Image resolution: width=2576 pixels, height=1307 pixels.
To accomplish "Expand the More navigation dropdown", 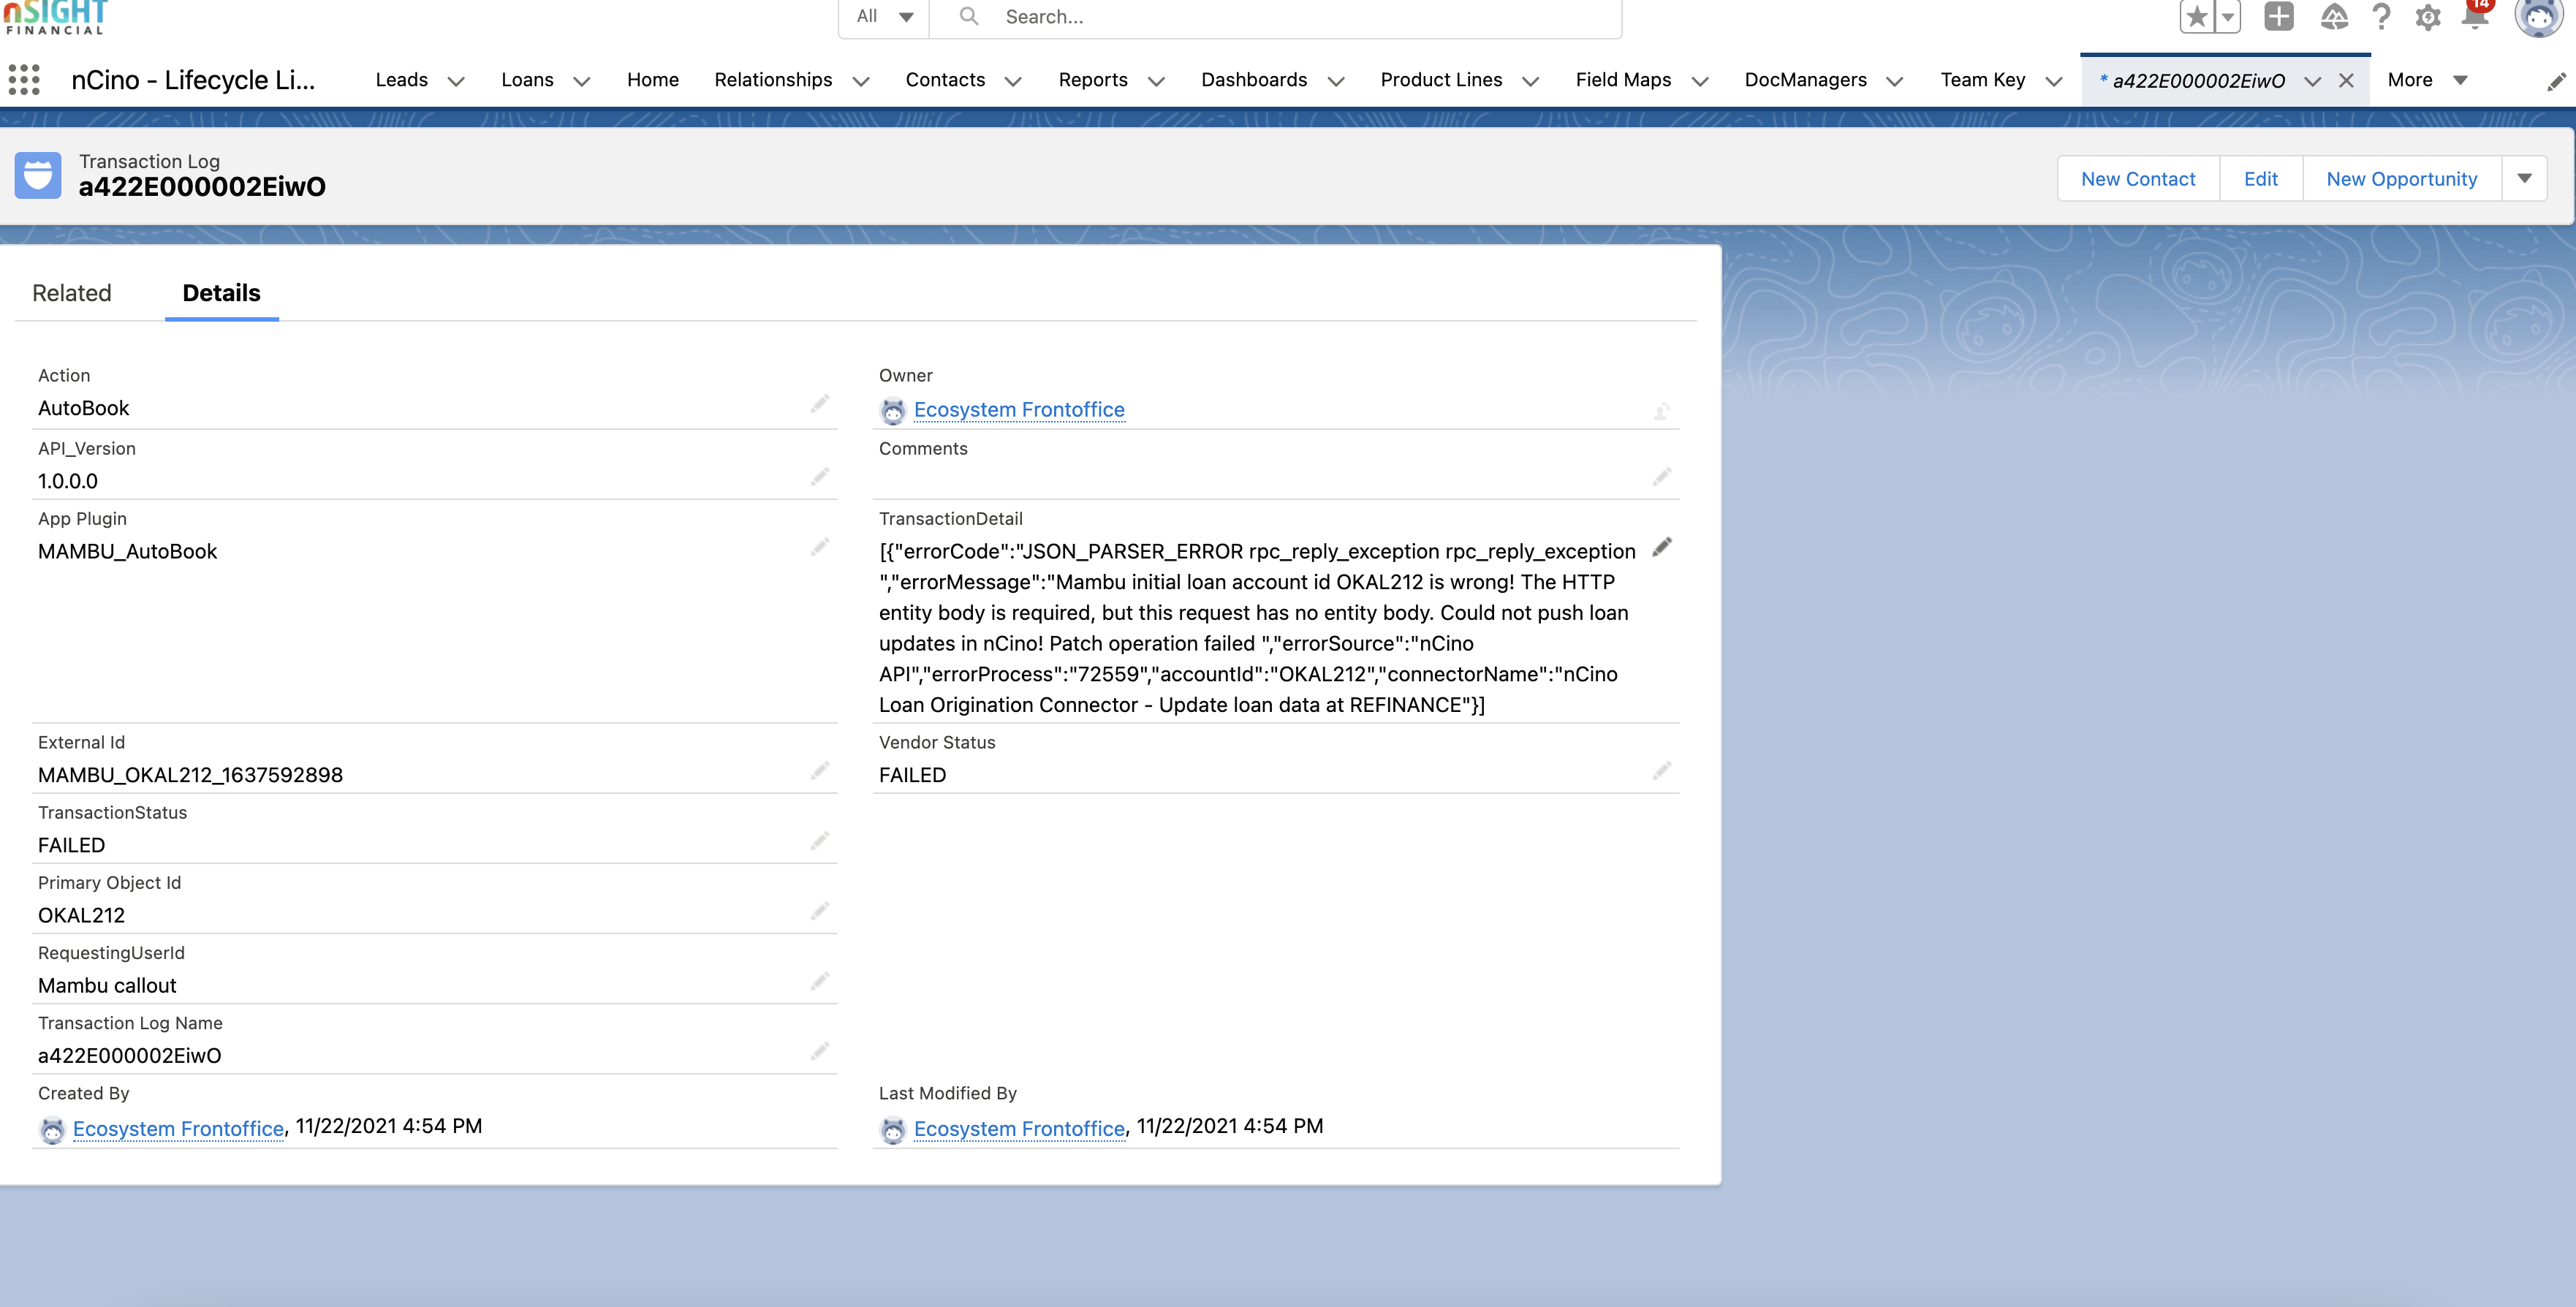I will coord(2425,79).
